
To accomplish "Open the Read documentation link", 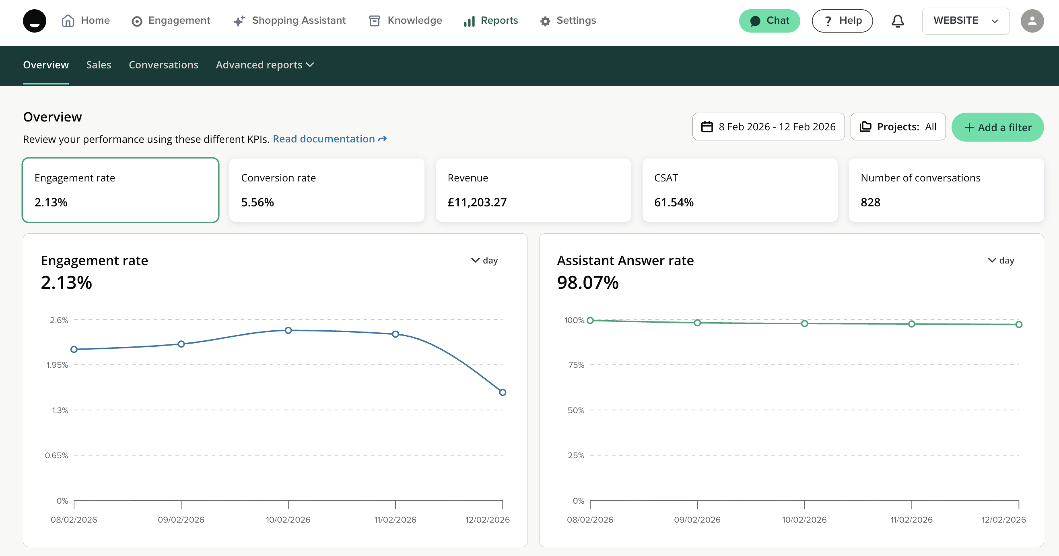I will [x=329, y=139].
